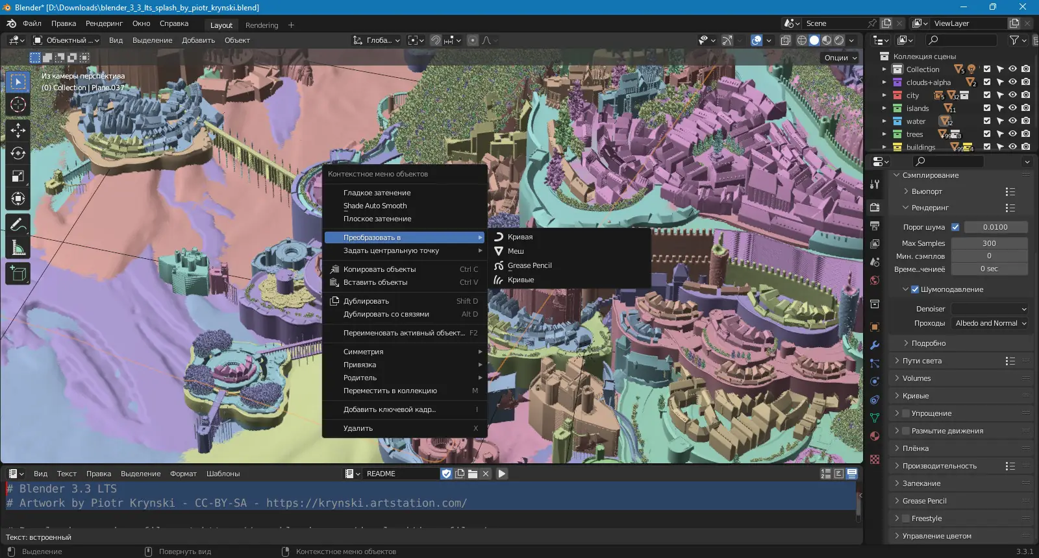
Task: Open World properties tab
Action: click(x=875, y=280)
